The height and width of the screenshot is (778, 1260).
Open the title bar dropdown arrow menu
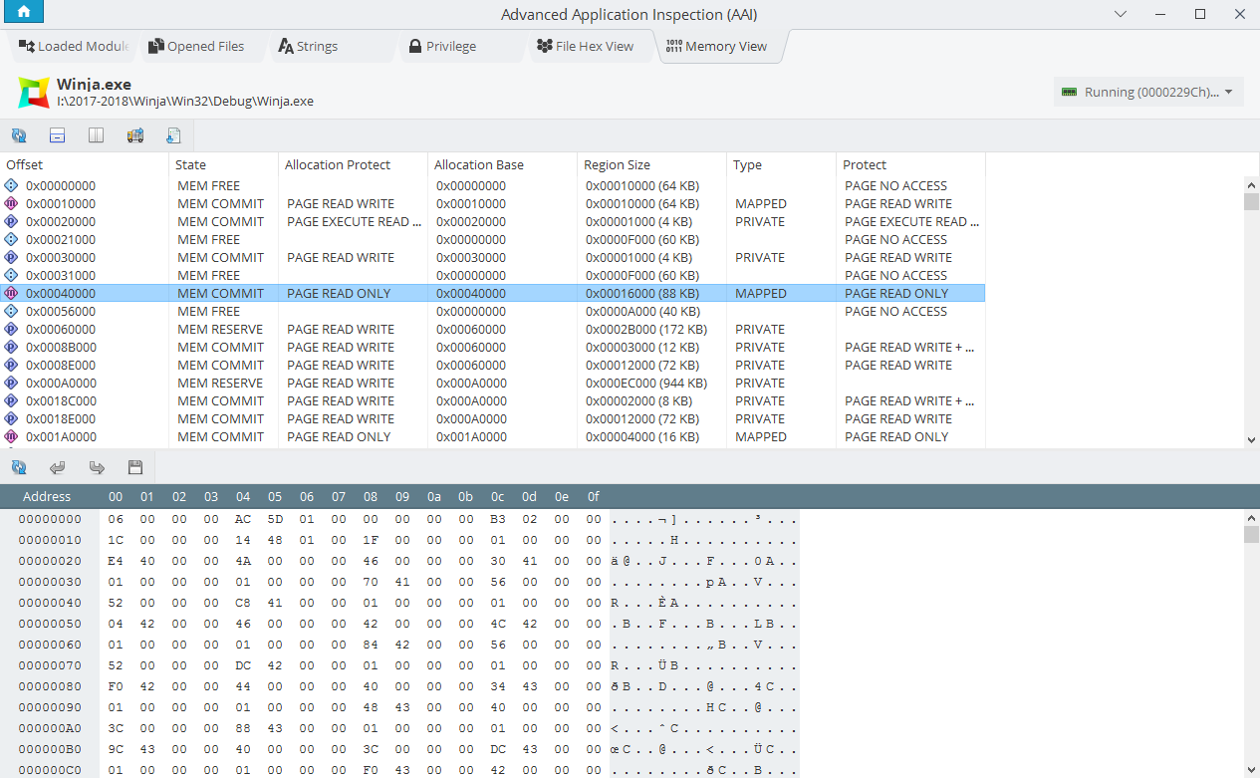1122,14
